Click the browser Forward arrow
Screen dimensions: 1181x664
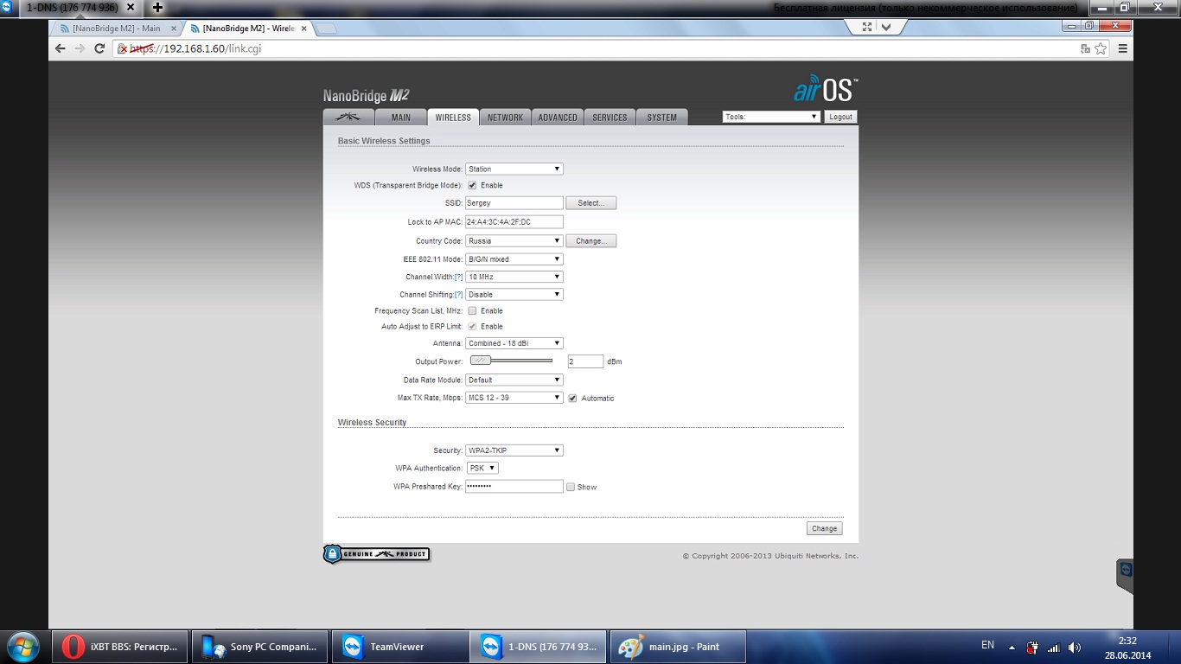pos(80,48)
